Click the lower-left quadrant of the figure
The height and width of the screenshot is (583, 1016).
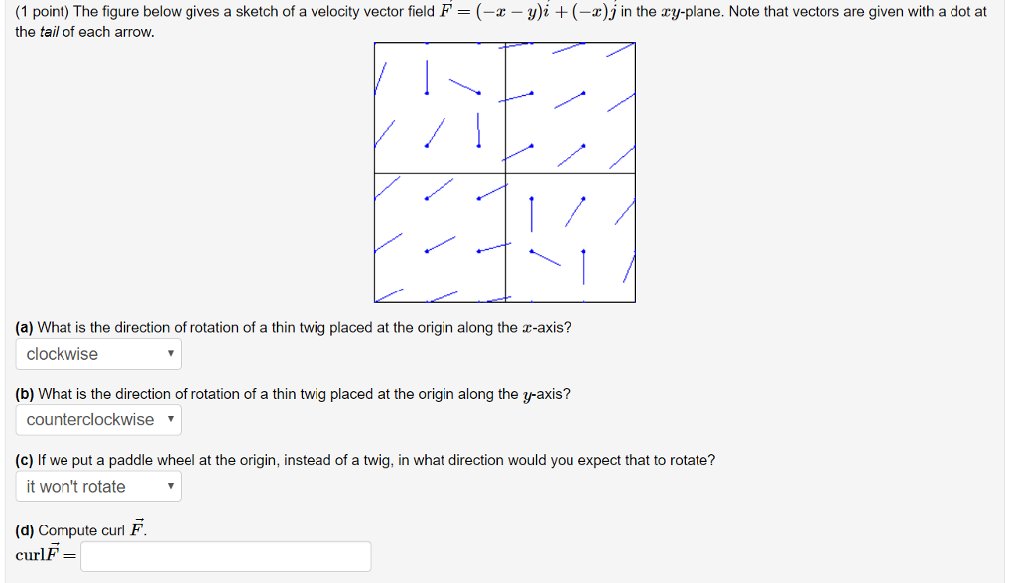(440, 238)
